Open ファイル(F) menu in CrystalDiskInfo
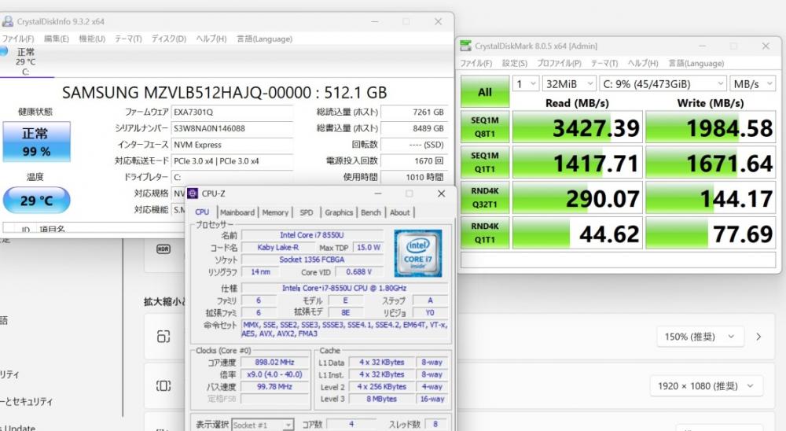This screenshot has width=786, height=431. coord(17,39)
